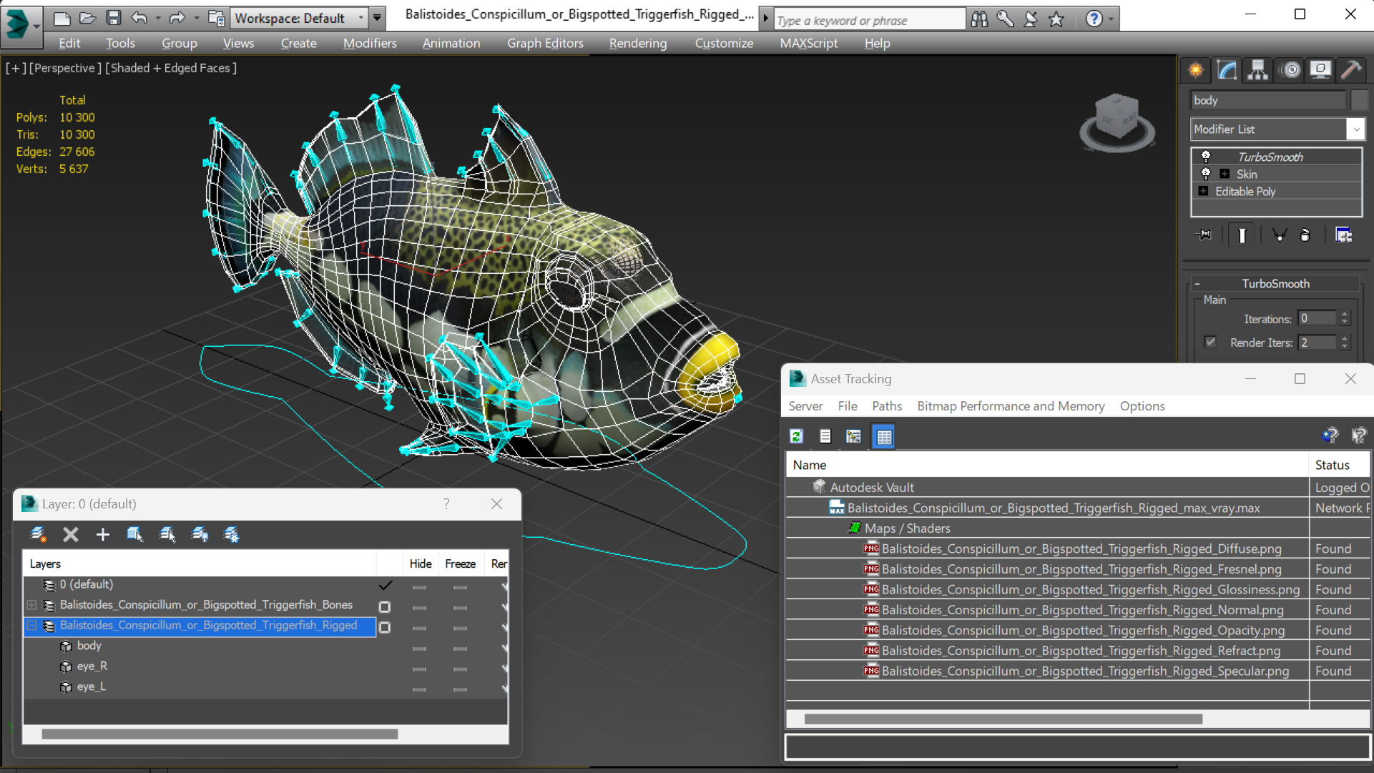Click the New Scene file icon
Image resolution: width=1374 pixels, height=773 pixels.
(62, 18)
